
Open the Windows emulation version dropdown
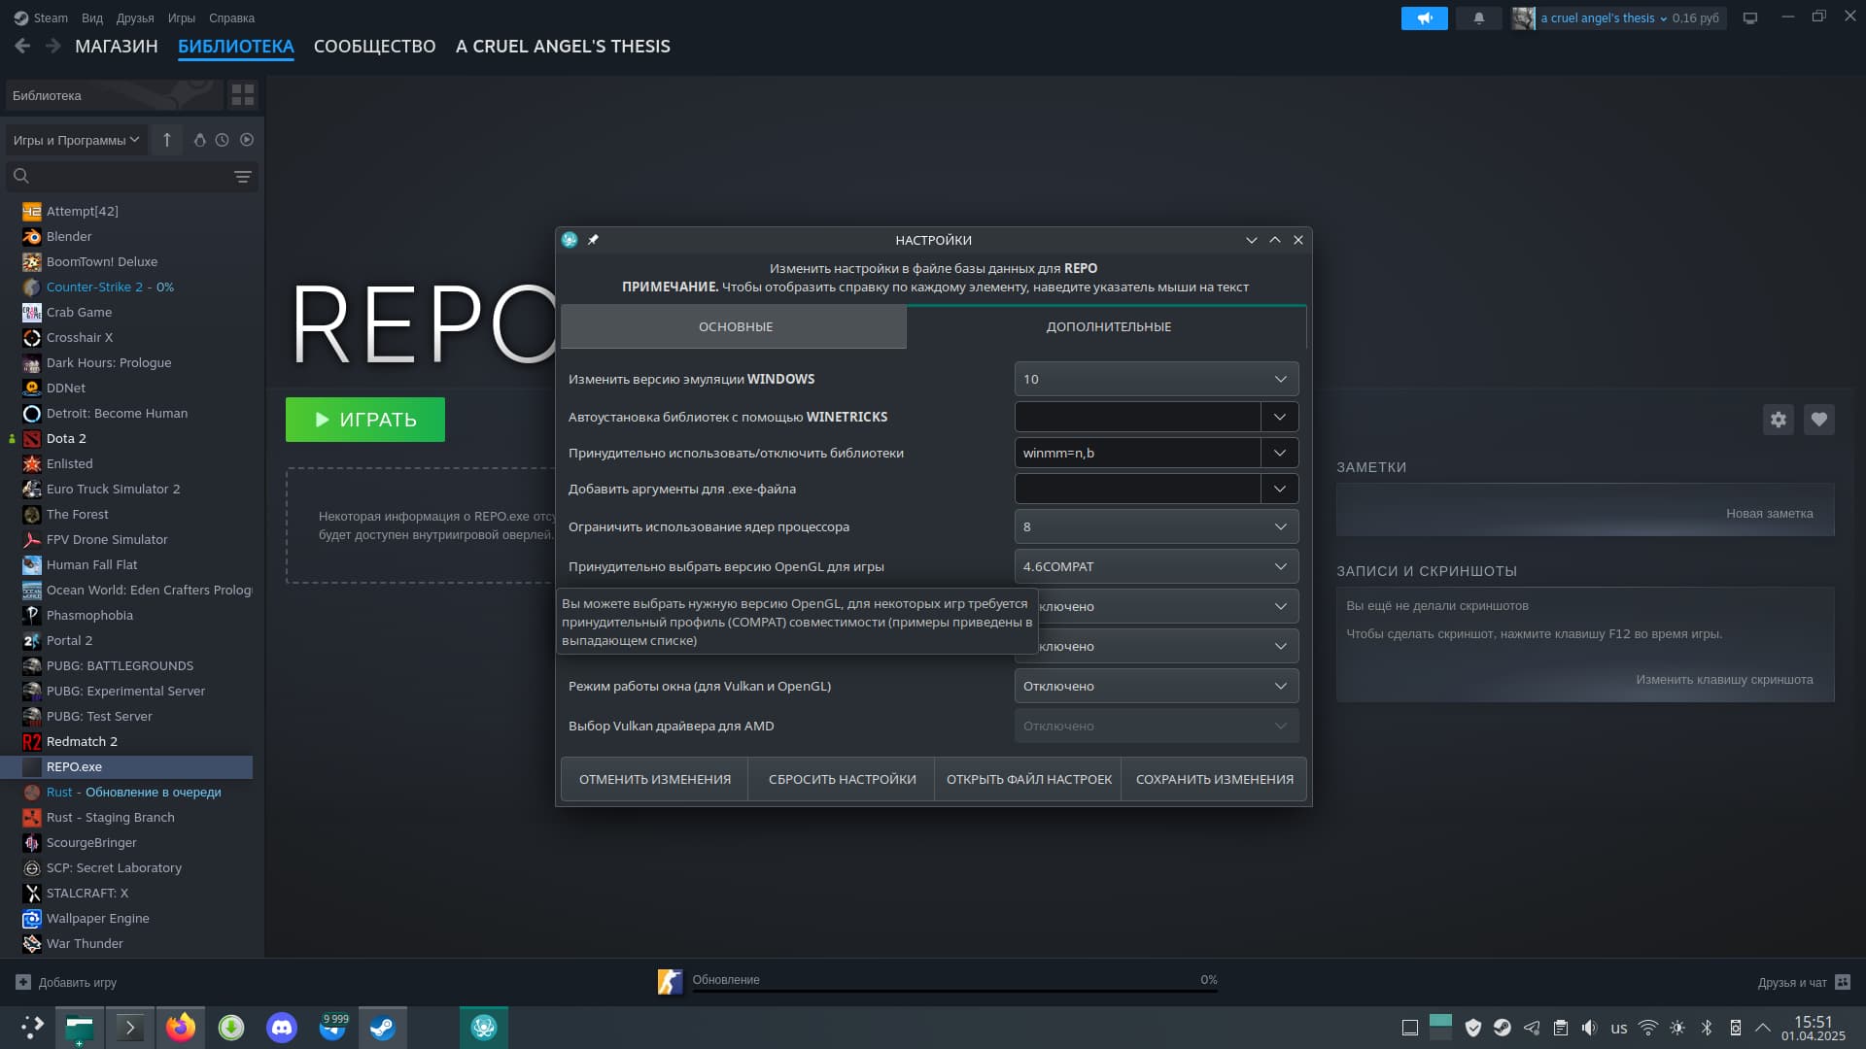click(1157, 379)
